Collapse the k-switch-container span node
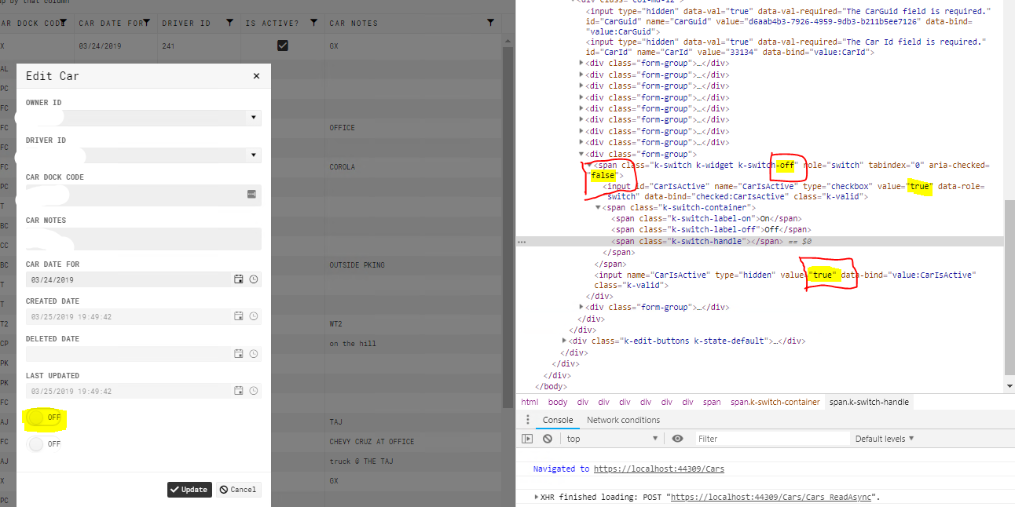The height and width of the screenshot is (507, 1015). click(599, 207)
